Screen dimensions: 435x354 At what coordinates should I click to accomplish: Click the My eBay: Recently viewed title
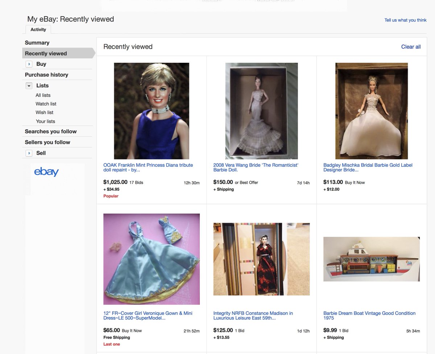click(x=71, y=19)
